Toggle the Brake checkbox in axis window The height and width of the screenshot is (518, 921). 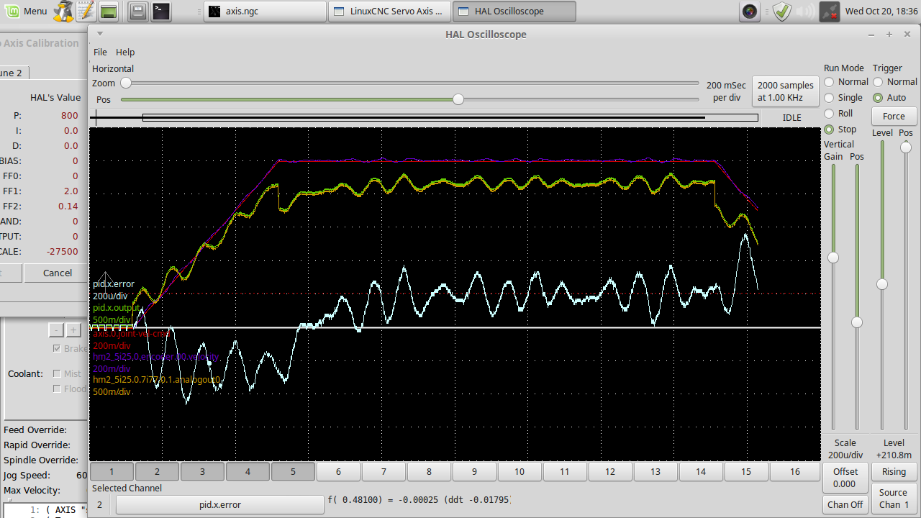click(58, 349)
